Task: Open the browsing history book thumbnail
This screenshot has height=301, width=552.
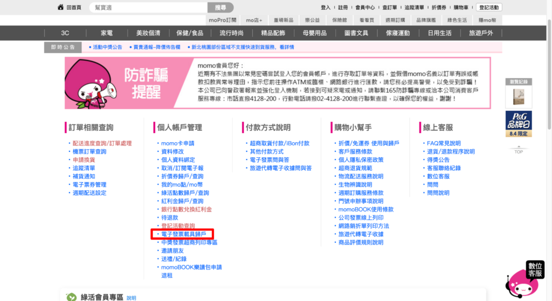Action: [x=519, y=97]
